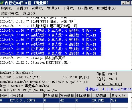Open the 管理(M) menu
The height and width of the screenshot is (110, 132).
53,8
